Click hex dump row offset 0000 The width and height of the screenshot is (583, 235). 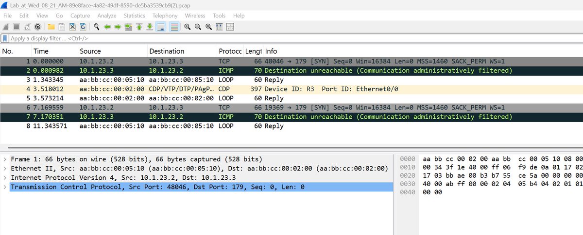(491, 159)
